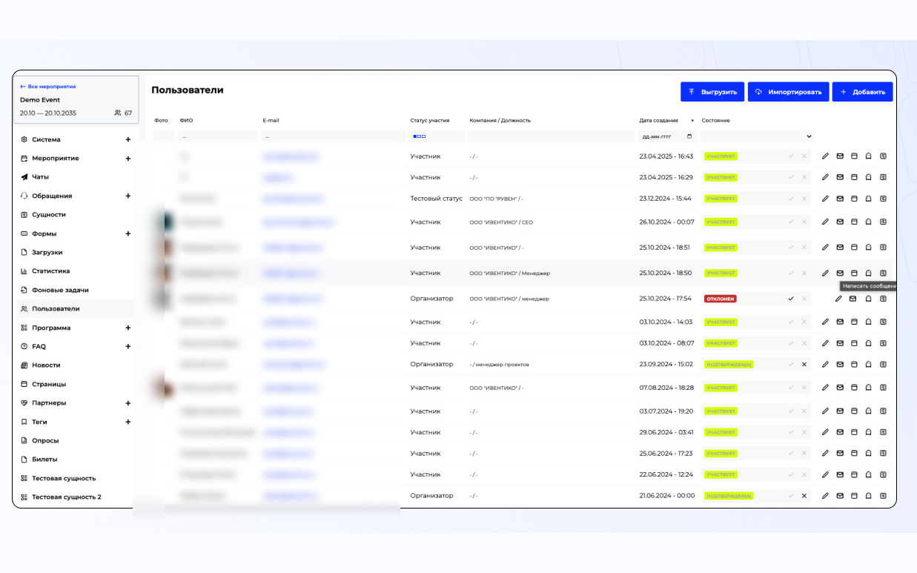917x573 pixels.
Task: Click the Тестовый статус cell
Action: tap(436, 199)
